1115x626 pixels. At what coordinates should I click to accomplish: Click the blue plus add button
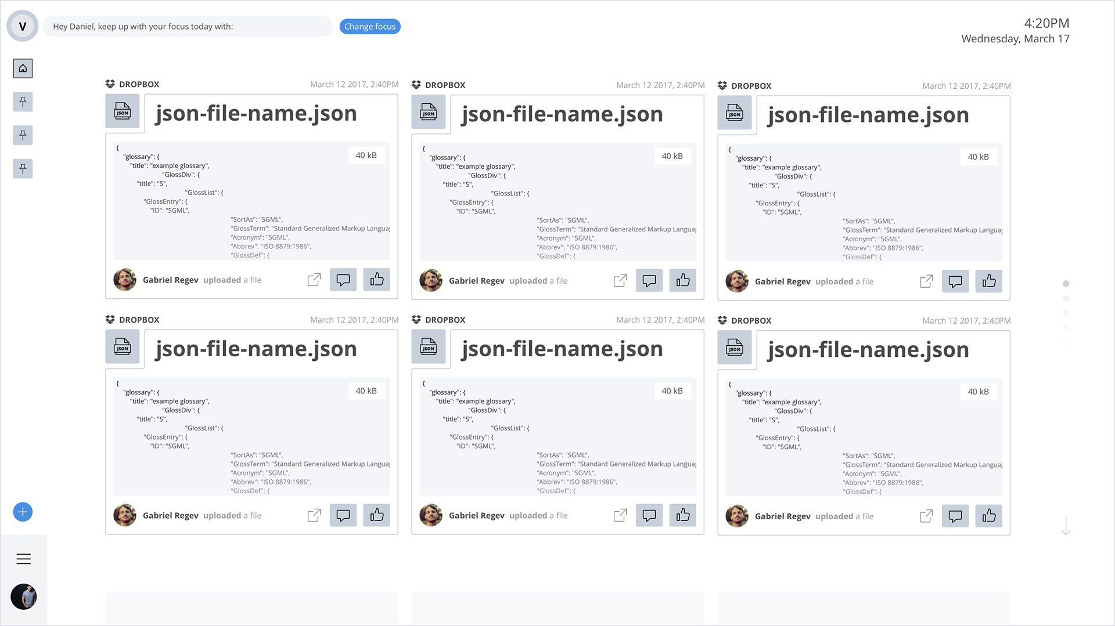coord(23,512)
